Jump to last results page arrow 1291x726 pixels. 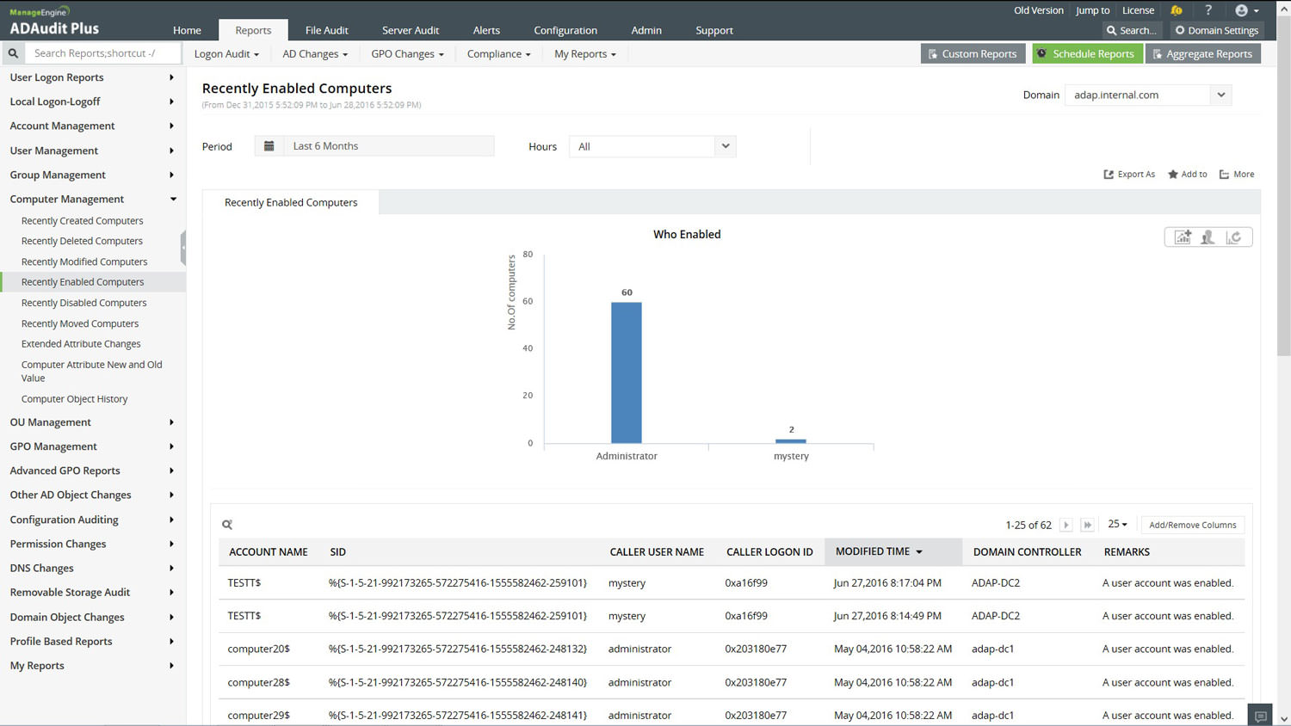pos(1088,525)
